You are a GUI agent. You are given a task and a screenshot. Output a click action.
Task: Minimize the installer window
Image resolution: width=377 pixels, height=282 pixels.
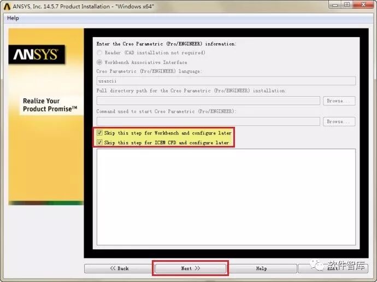click(335, 4)
